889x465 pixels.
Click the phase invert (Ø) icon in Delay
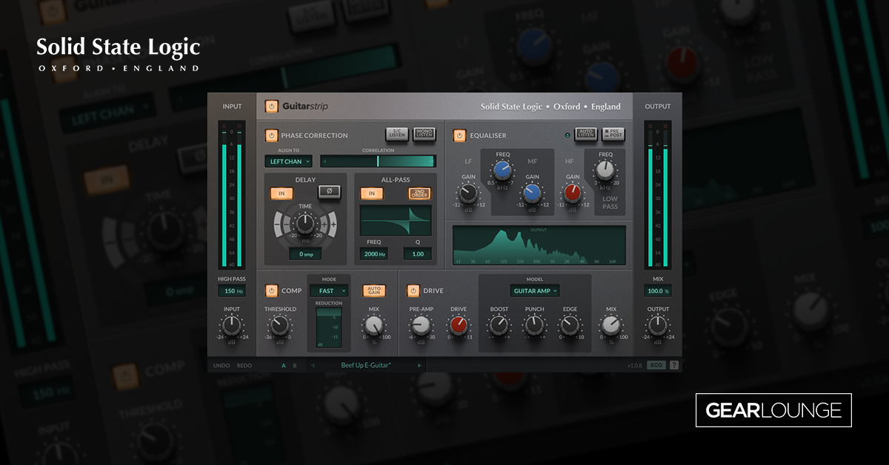click(329, 191)
